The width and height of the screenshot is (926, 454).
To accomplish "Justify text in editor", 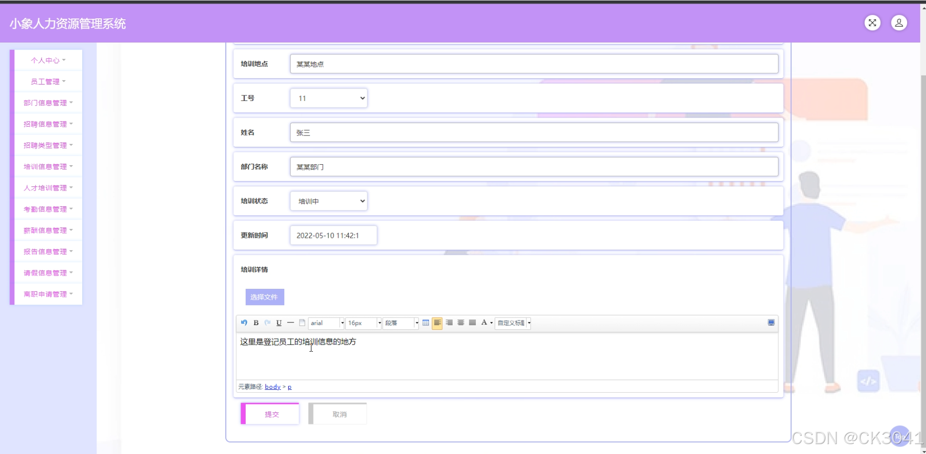I will (472, 323).
